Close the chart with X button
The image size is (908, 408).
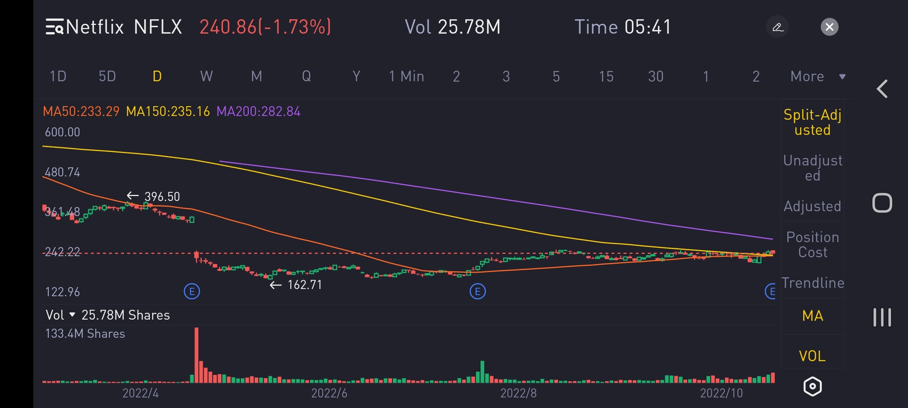pos(829,27)
